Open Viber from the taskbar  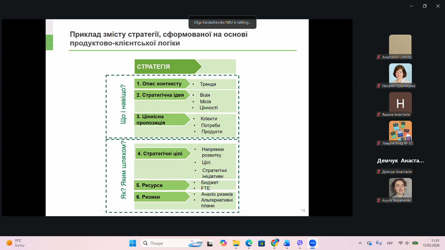[300, 243]
